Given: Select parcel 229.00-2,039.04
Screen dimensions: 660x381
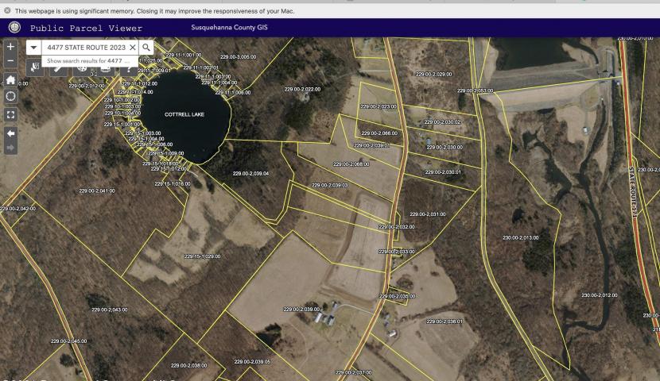Looking at the screenshot, I should 250,174.
